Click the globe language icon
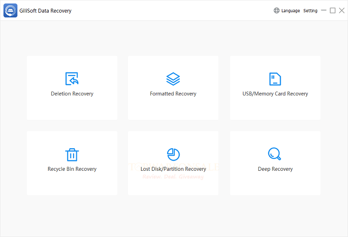This screenshot has height=237, width=348. [x=277, y=10]
